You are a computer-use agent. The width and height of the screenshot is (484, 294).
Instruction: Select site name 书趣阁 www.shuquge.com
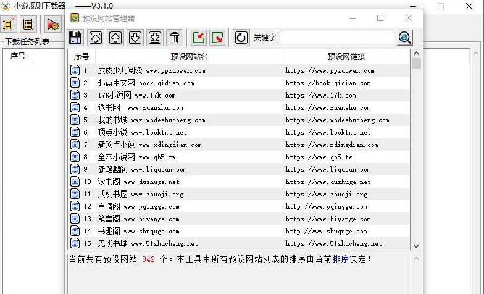138,231
